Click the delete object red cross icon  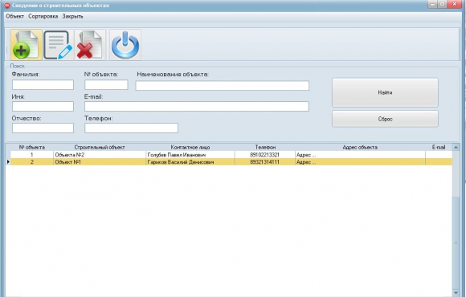[90, 45]
